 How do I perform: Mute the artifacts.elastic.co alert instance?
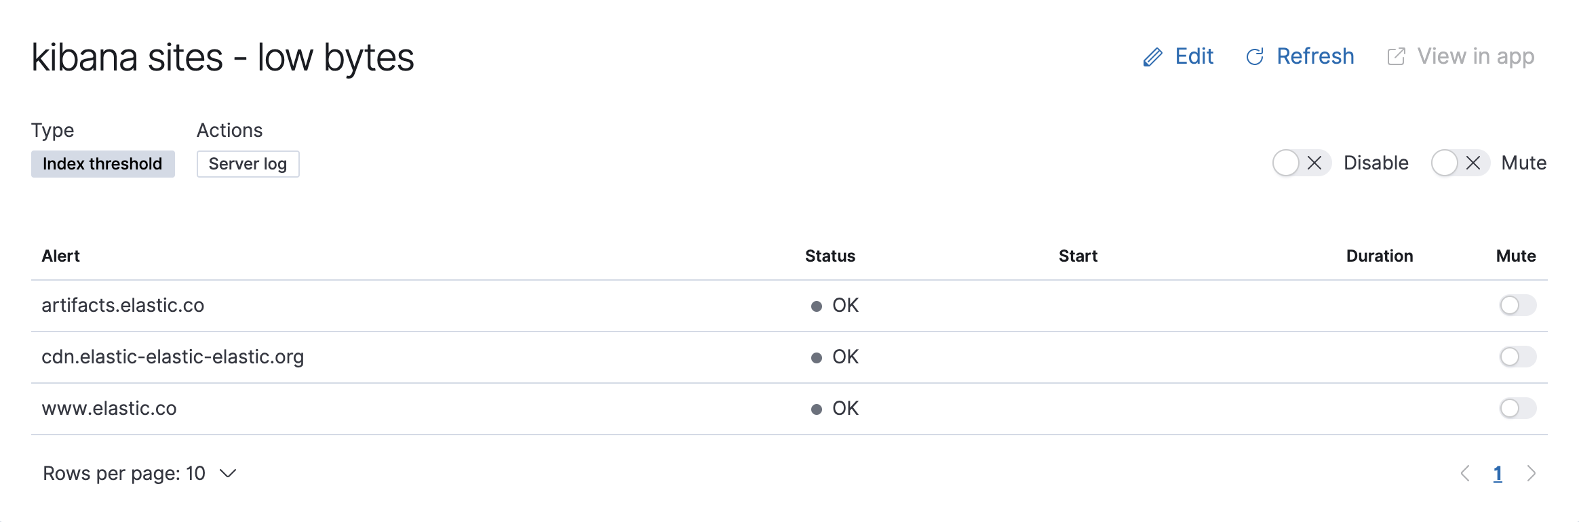click(1517, 306)
